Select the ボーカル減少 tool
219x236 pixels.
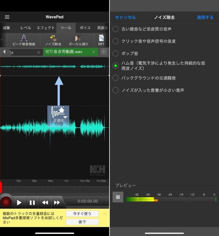78,40
